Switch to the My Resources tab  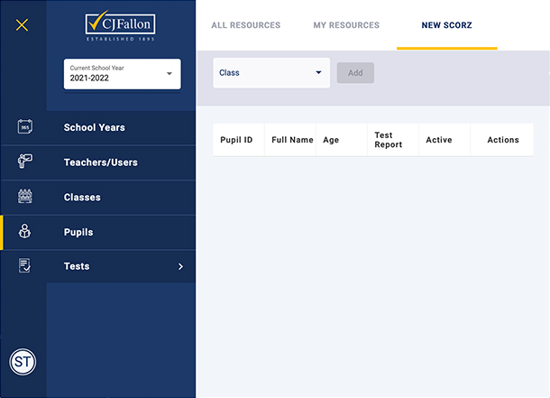coord(346,25)
